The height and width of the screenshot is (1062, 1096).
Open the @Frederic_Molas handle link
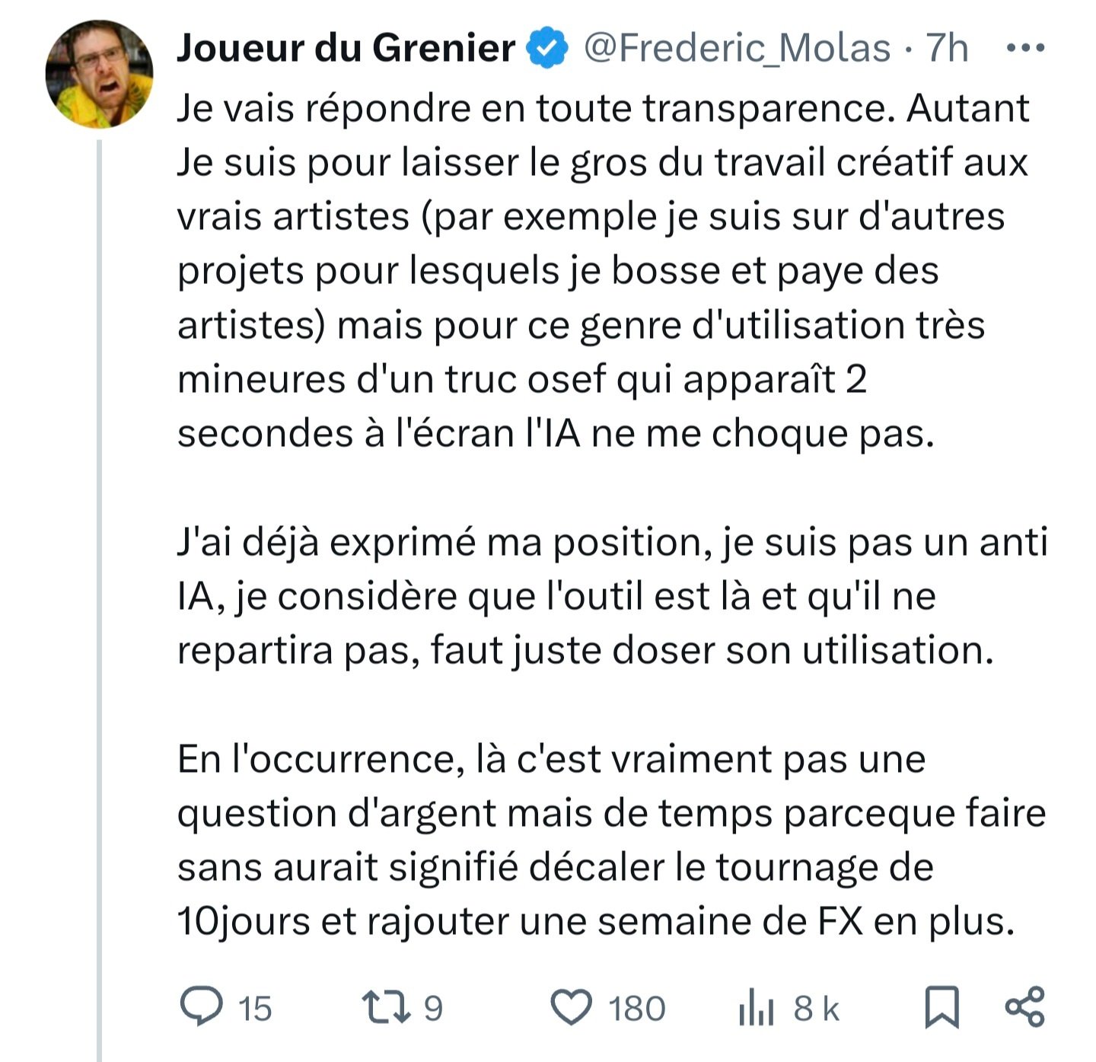(737, 49)
